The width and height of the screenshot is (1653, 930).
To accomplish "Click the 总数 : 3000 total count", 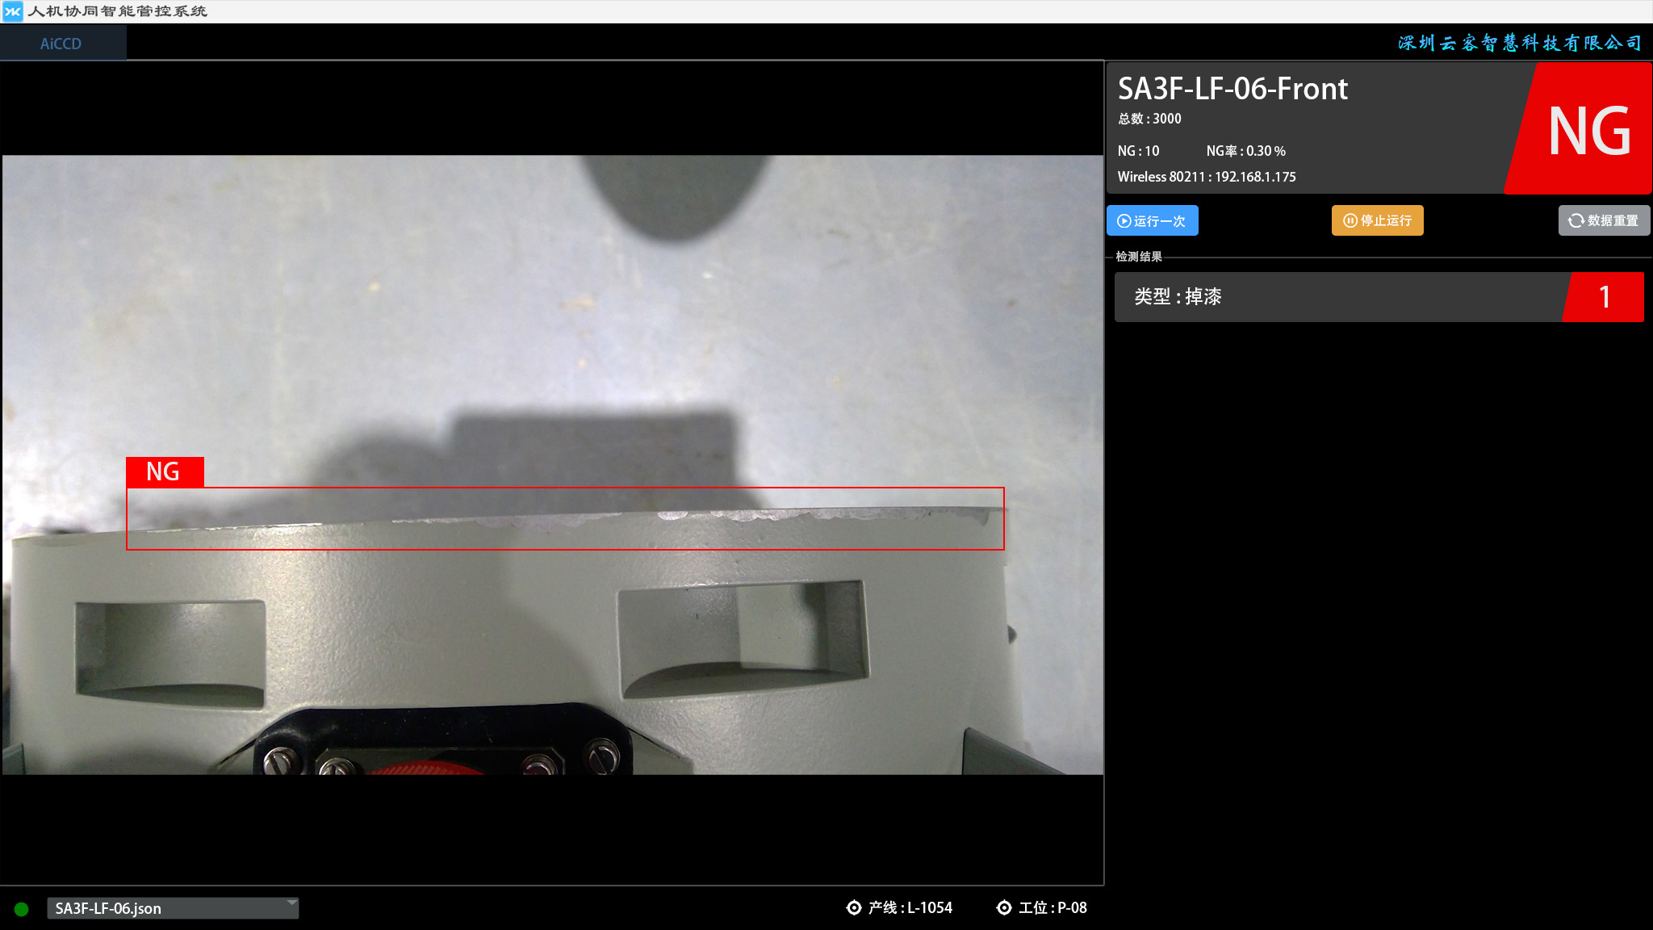I will tap(1149, 119).
